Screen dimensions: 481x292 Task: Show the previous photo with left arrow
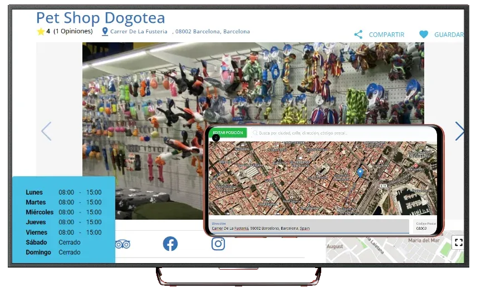tap(46, 131)
